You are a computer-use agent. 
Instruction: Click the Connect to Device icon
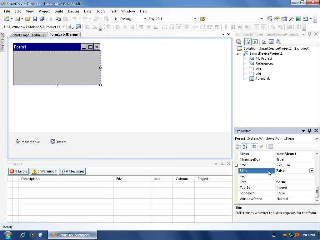[71, 27]
